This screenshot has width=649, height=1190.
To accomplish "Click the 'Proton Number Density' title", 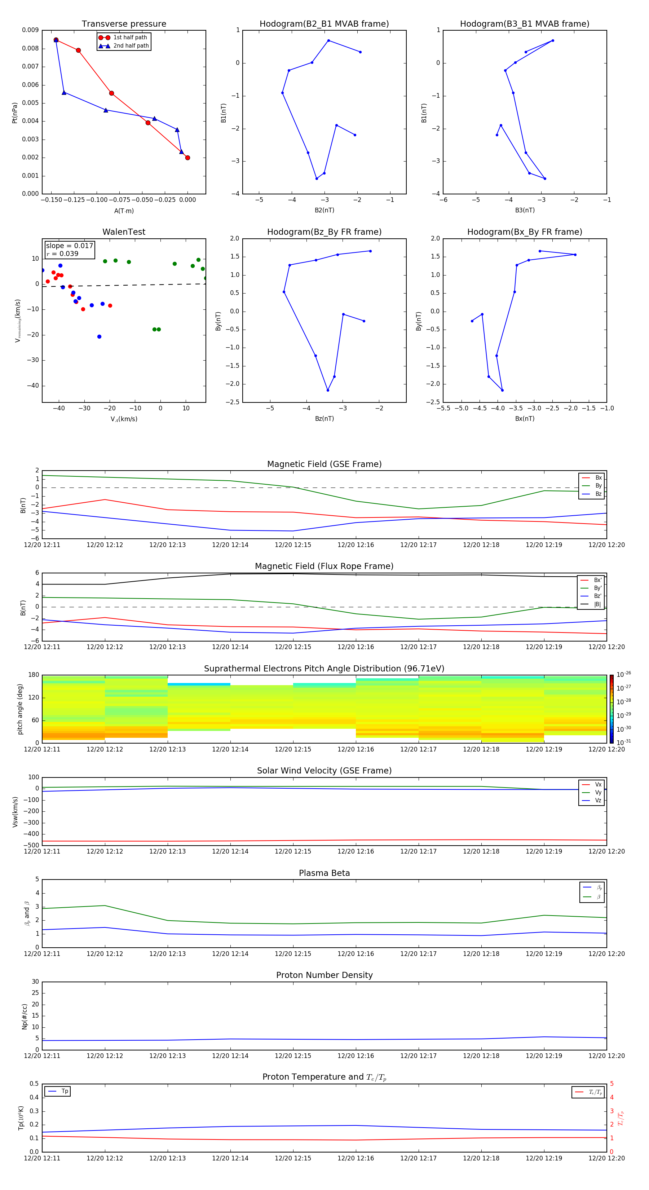I will 324,975.
